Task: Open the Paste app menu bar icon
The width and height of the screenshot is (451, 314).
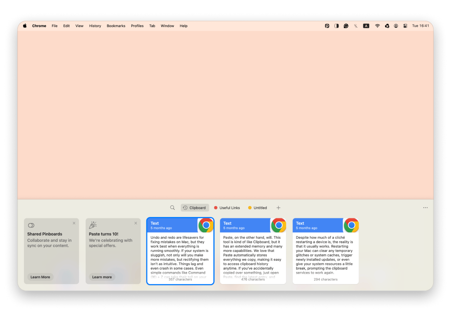Action: pos(327,26)
